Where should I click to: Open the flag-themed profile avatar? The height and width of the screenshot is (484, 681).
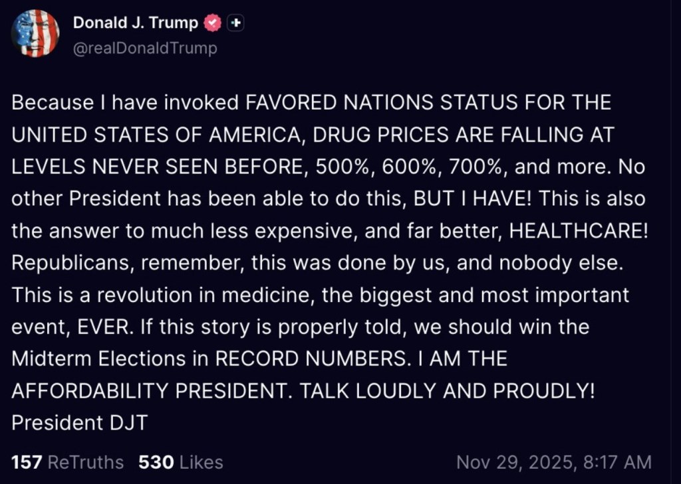(35, 33)
